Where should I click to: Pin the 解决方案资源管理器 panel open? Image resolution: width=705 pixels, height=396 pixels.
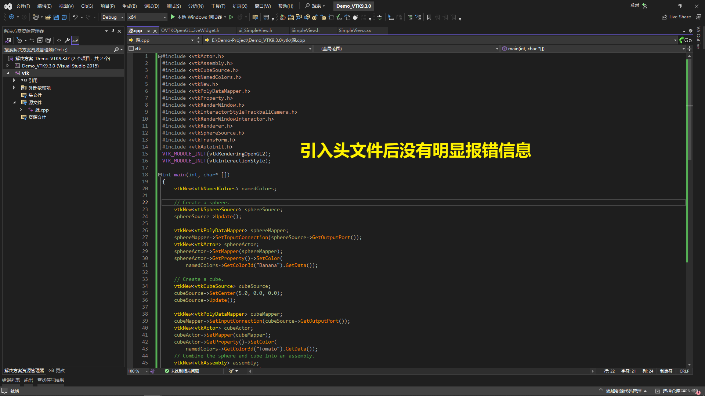113,31
